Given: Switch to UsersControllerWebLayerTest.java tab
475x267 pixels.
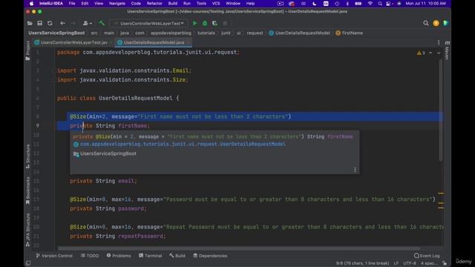Looking at the screenshot, I should pyautogui.click(x=73, y=43).
